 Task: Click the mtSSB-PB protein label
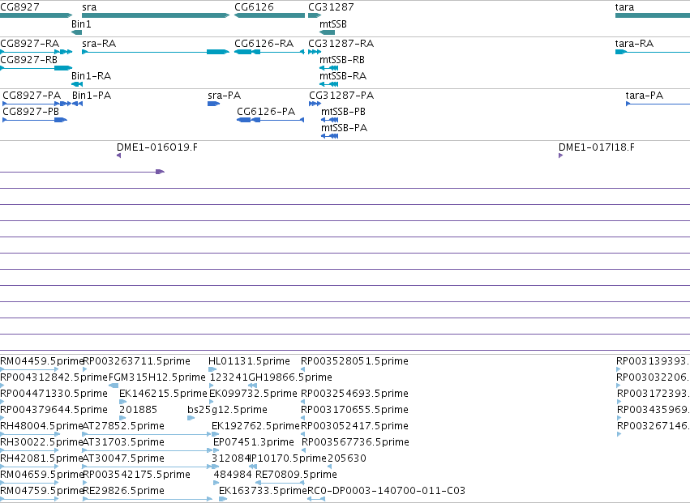pyautogui.click(x=343, y=112)
